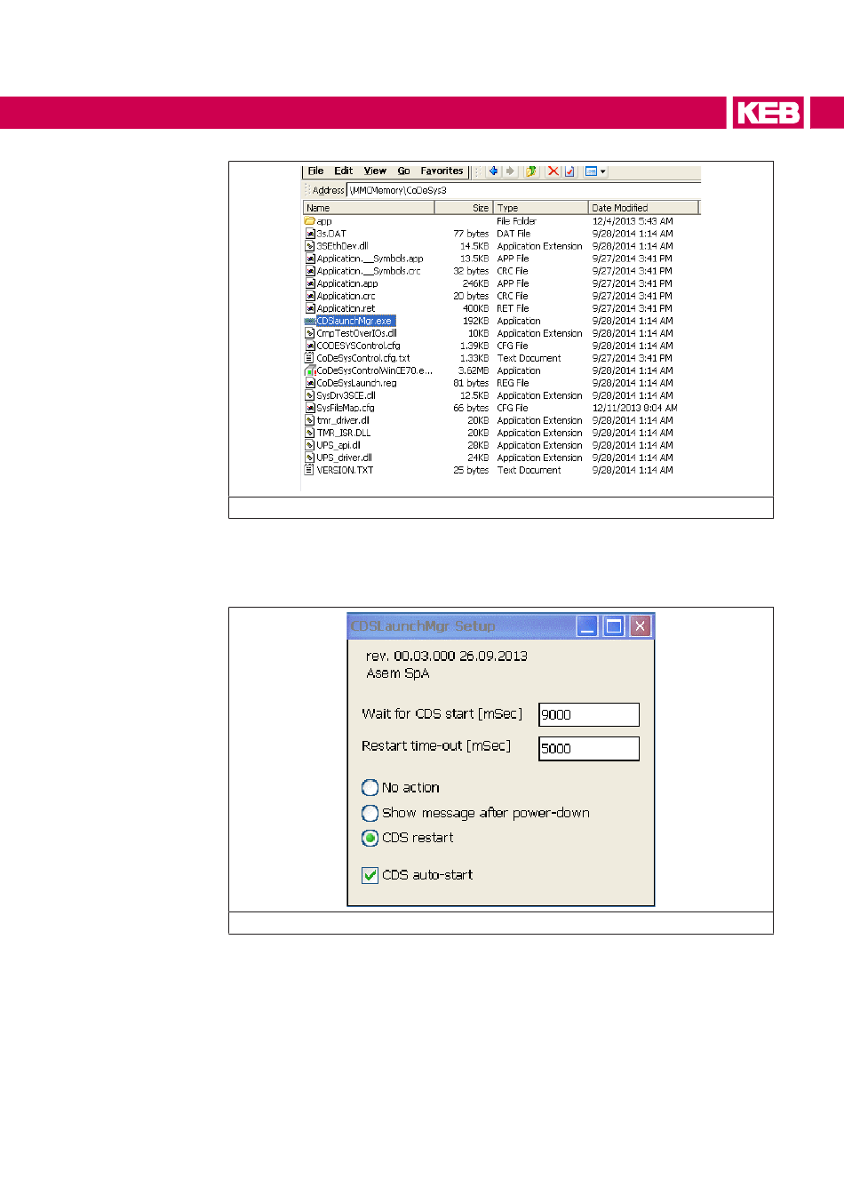Image resolution: width=844 pixels, height=1194 pixels.
Task: Open the View menu
Action: 375,171
